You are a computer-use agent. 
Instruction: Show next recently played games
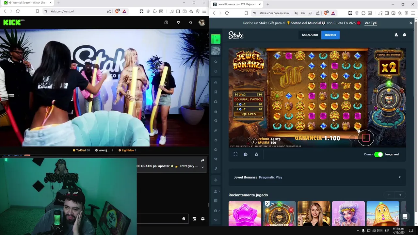(x=400, y=195)
